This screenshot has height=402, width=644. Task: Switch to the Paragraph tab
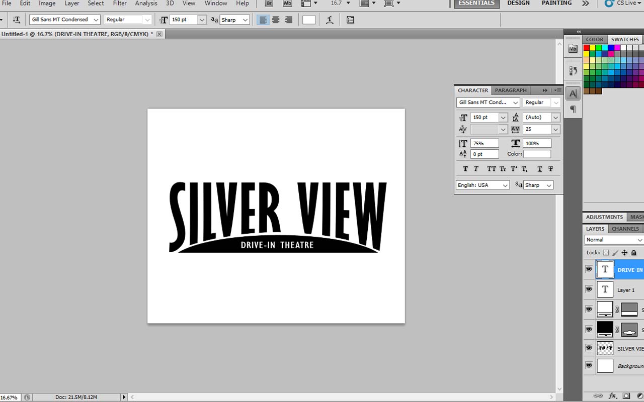(511, 90)
